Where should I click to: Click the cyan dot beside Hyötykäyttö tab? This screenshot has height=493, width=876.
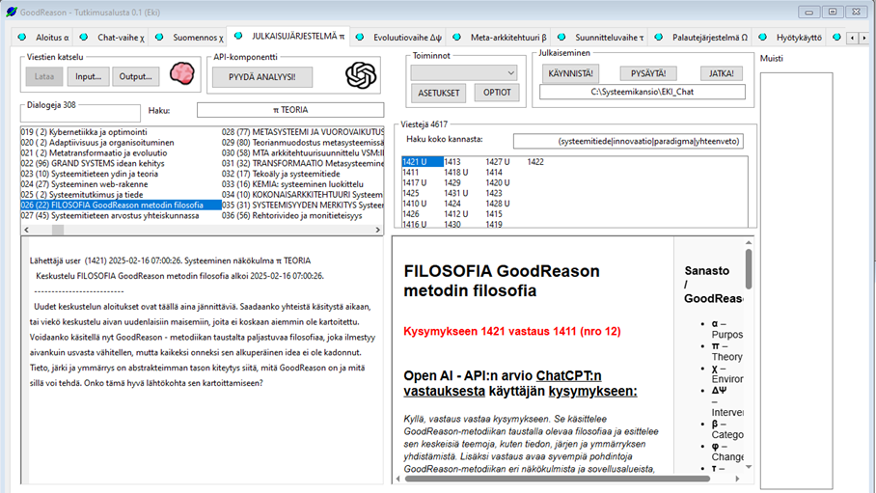[x=762, y=37]
